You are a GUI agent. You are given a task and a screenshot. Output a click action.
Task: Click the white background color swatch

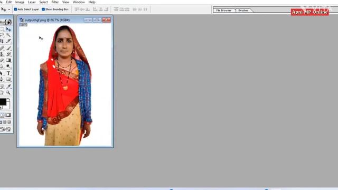click(x=7, y=107)
